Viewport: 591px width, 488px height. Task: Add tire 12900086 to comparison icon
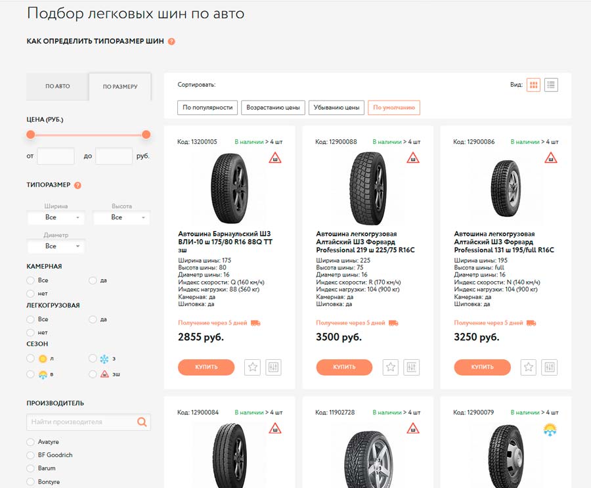tap(549, 367)
